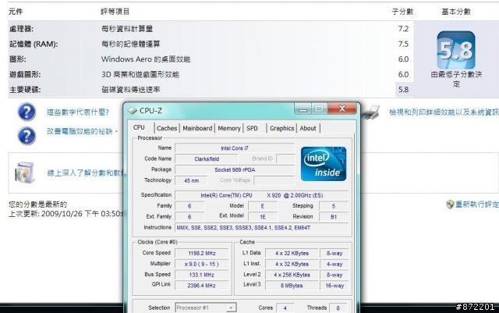The image size is (499, 313).
Task: Click the Name field showing Intel Core i7
Action: pos(235,148)
